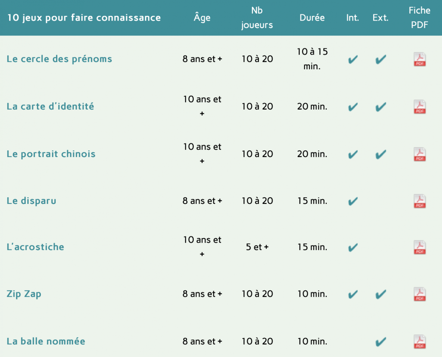This screenshot has width=442, height=357.
Task: Open the La carte d'identité game link
Action: pos(50,107)
